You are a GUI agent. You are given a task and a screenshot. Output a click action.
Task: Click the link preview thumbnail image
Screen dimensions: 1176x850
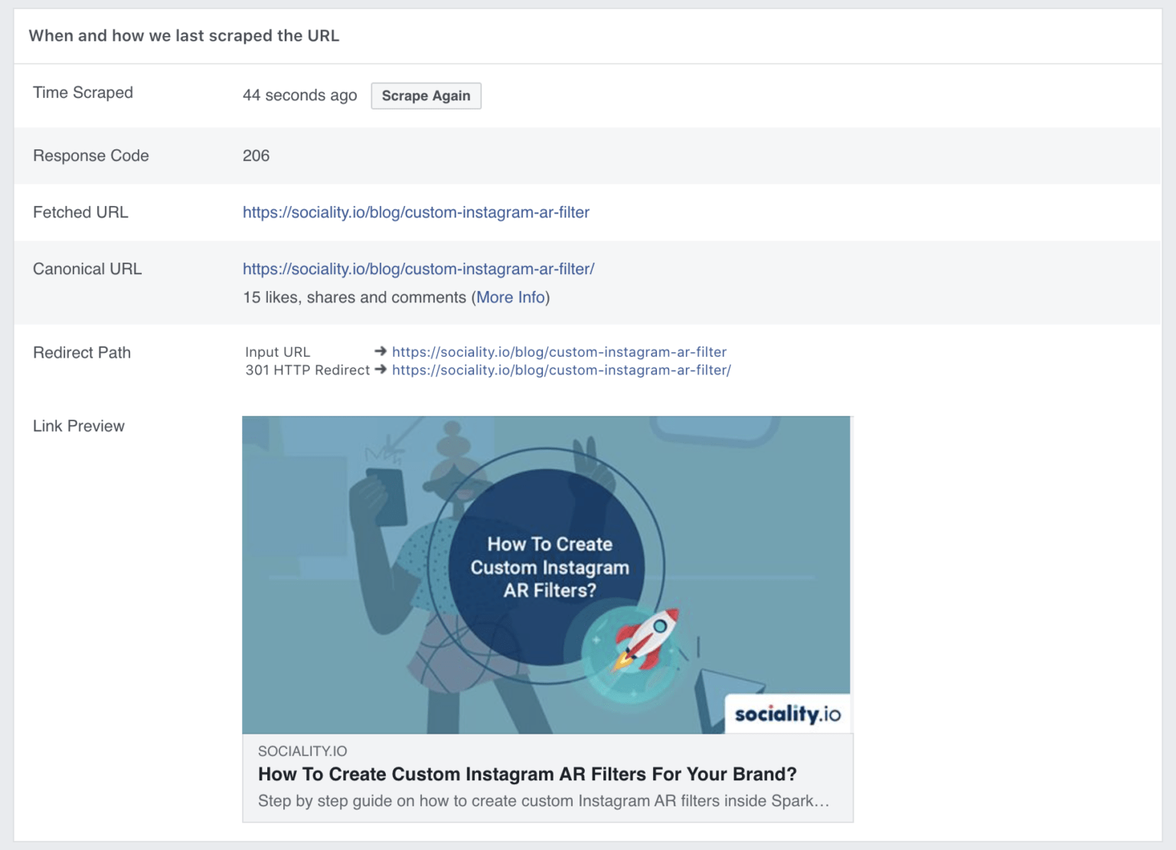coord(547,573)
